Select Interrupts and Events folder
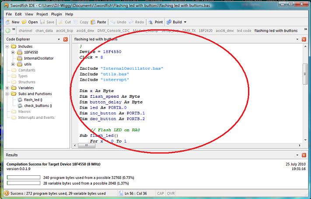 tap(36, 117)
